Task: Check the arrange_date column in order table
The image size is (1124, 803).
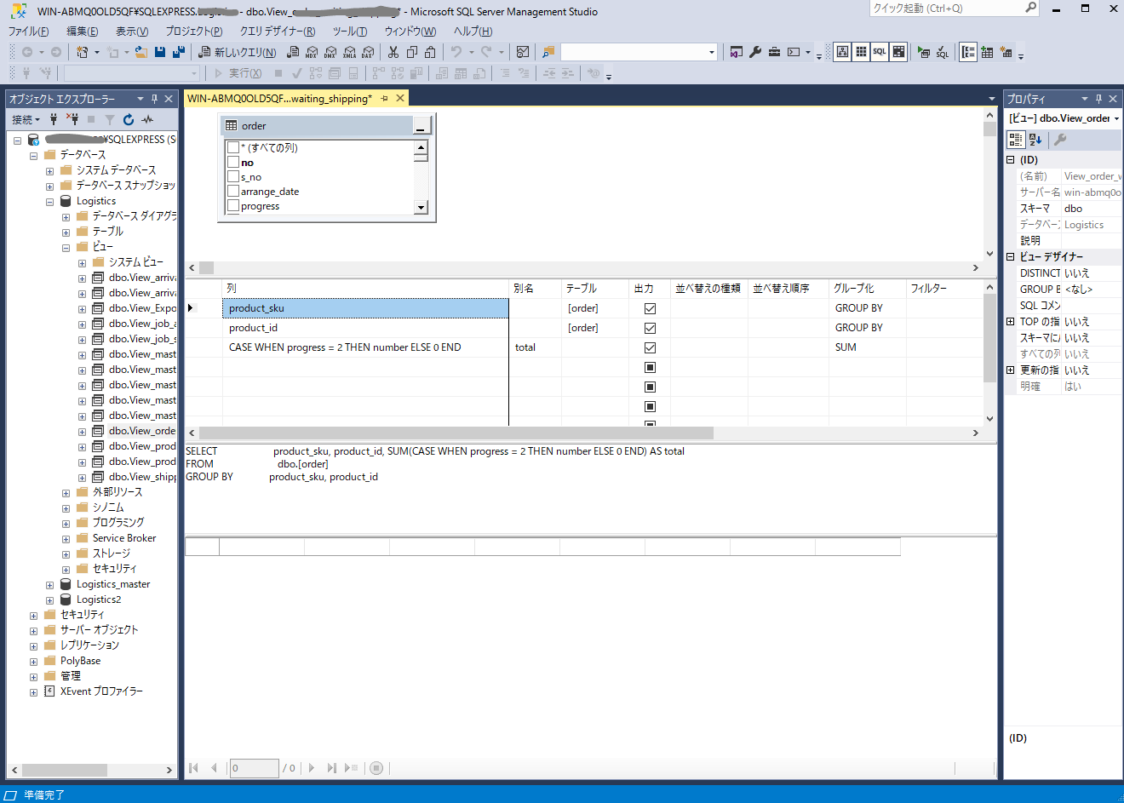Action: click(x=233, y=192)
